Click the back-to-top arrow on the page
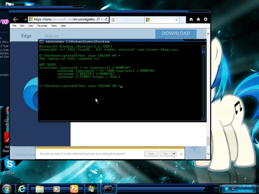 pyautogui.click(x=194, y=148)
